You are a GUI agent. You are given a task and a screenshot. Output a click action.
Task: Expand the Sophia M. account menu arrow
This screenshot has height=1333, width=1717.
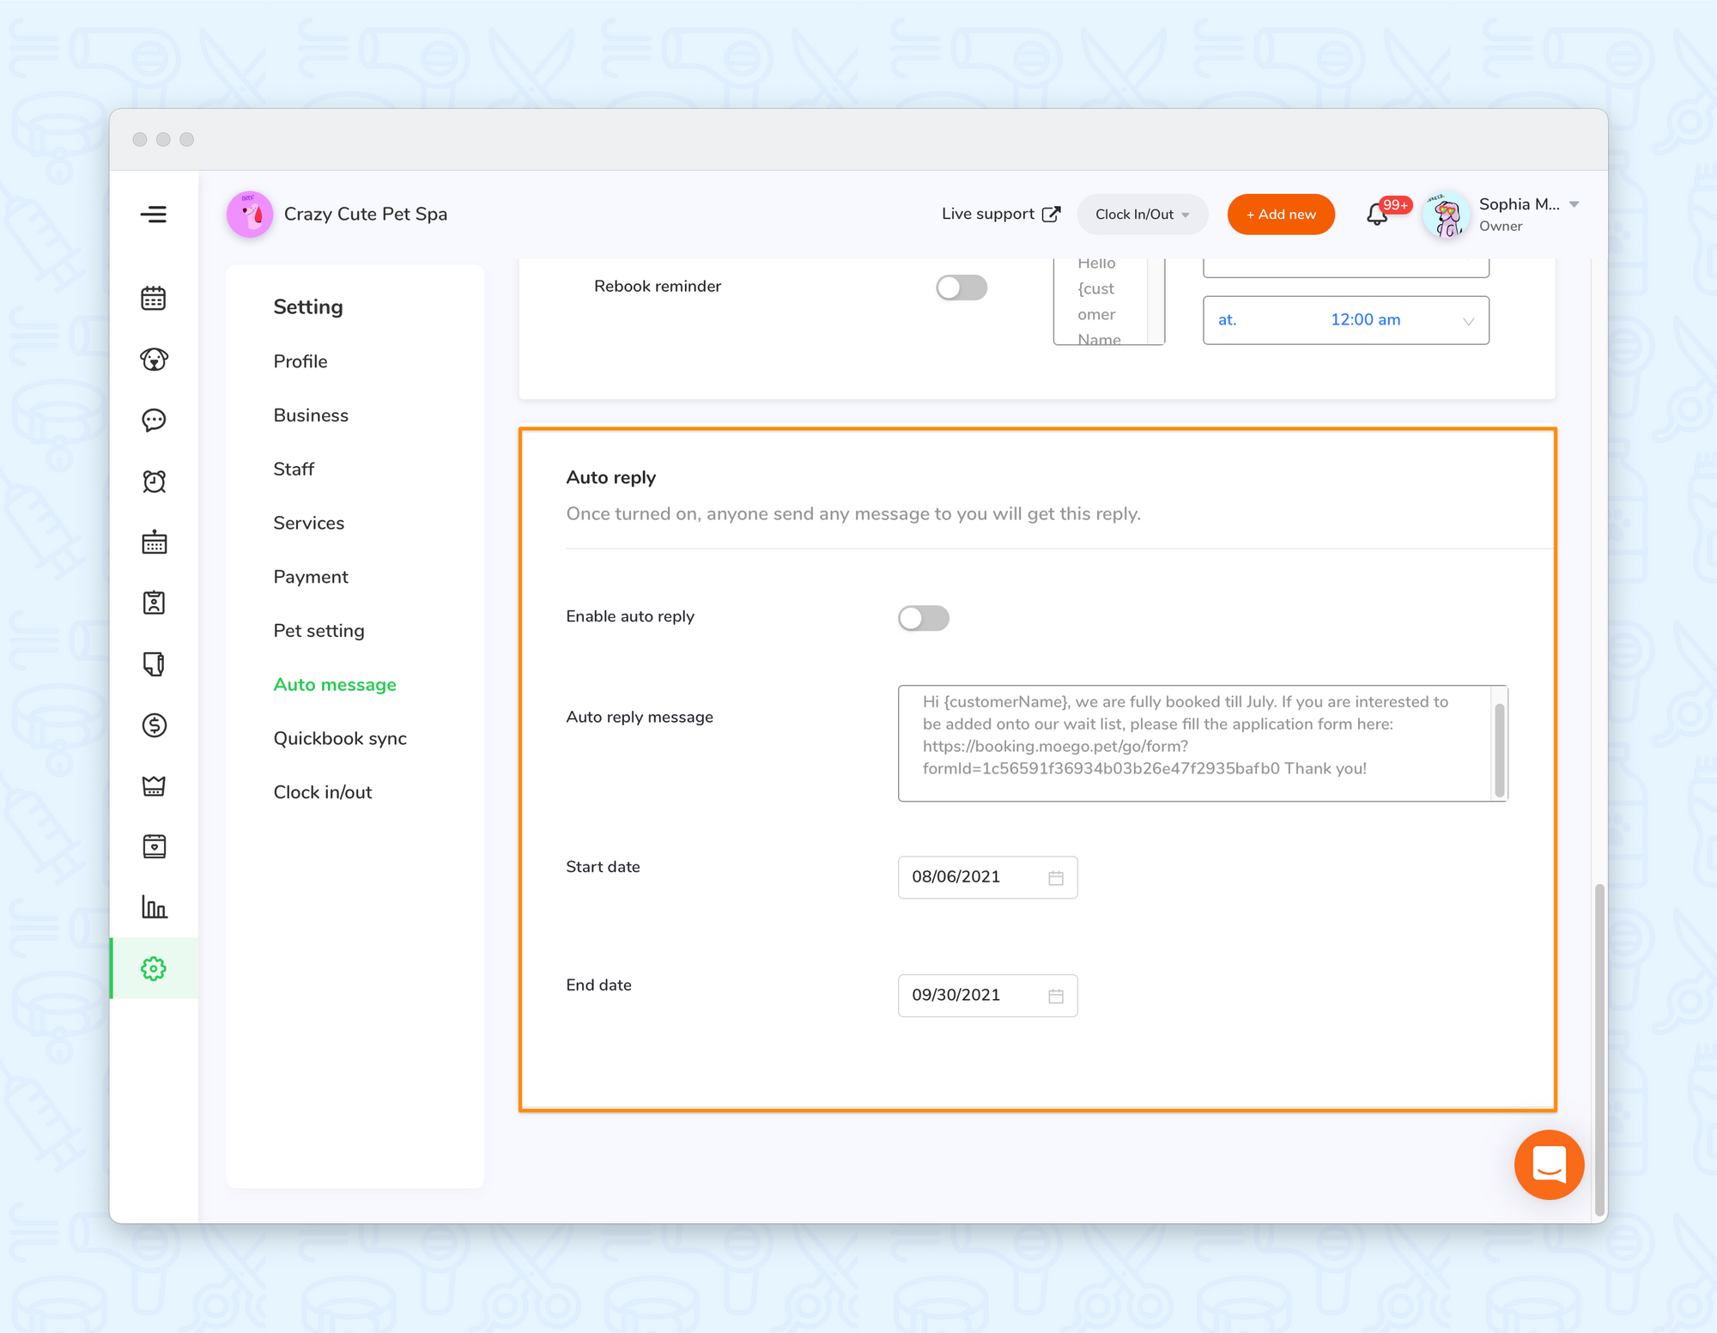[1574, 204]
